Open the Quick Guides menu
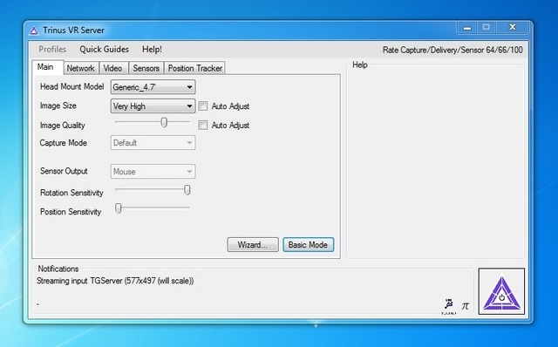Image resolution: width=558 pixels, height=347 pixels. click(x=105, y=49)
